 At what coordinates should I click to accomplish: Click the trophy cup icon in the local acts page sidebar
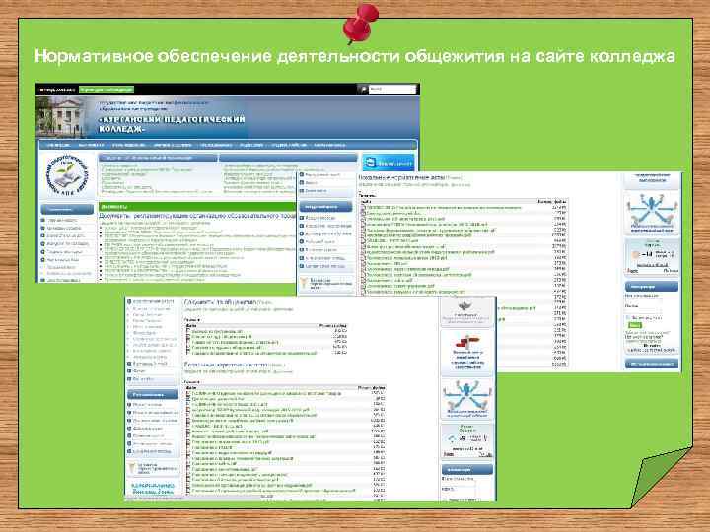(305, 283)
